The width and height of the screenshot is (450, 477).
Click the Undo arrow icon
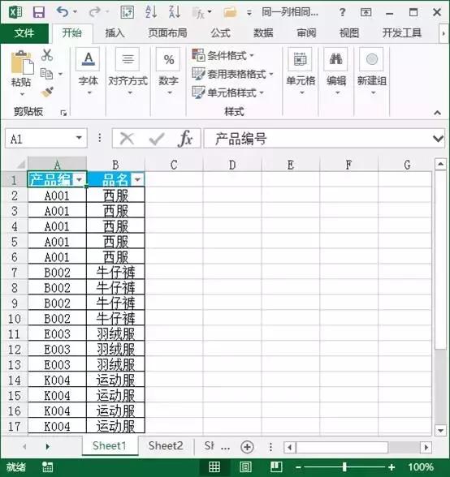pyautogui.click(x=63, y=12)
